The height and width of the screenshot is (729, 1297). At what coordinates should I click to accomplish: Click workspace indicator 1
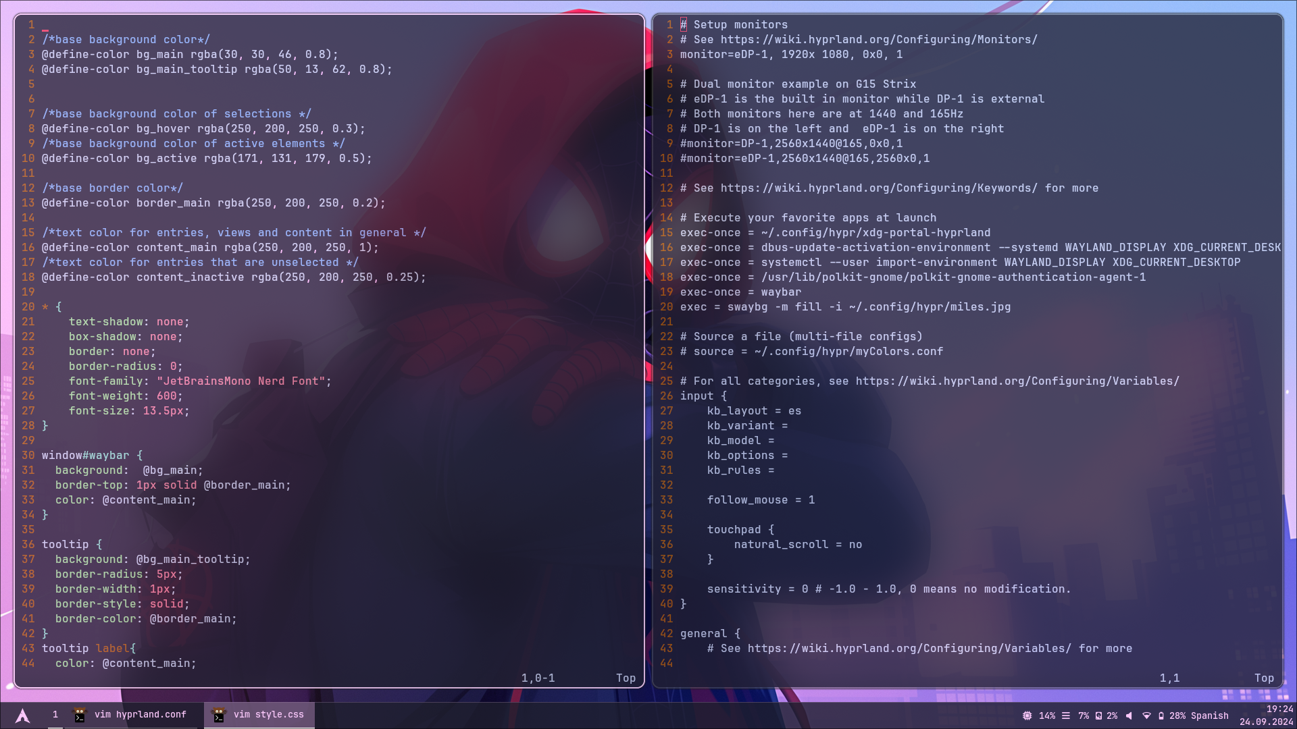coord(55,715)
